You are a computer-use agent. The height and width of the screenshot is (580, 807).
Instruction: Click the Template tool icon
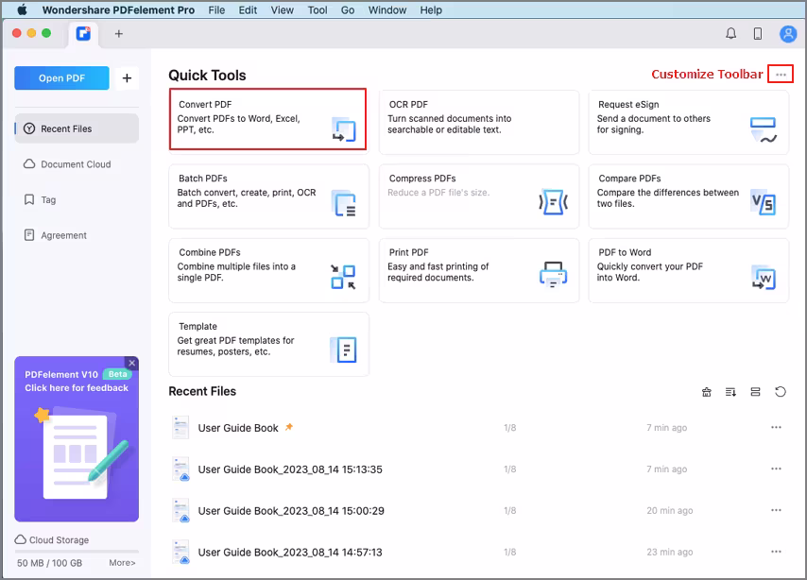tap(343, 350)
